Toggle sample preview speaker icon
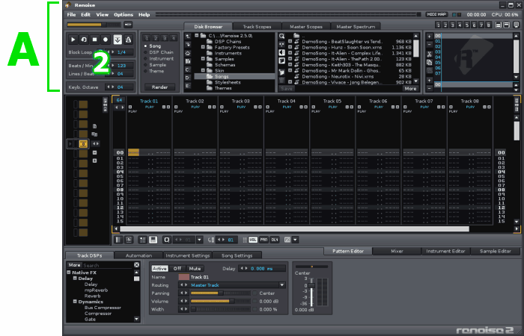524x336 pixels. tap(282, 52)
